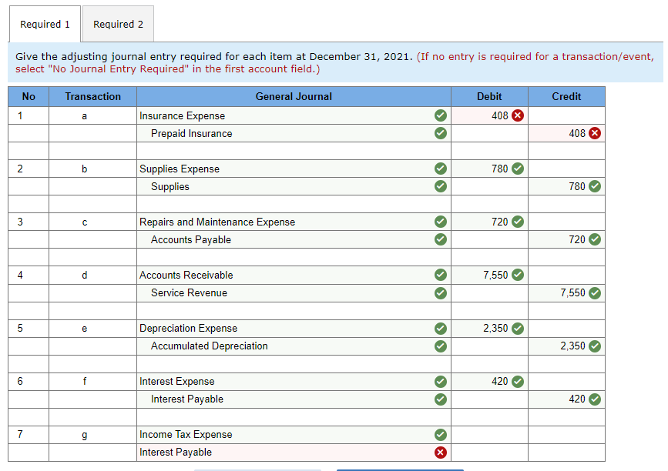This screenshot has height=471, width=668.
Task: Select the Insurance Expense account field
Action: pyautogui.click(x=294, y=115)
